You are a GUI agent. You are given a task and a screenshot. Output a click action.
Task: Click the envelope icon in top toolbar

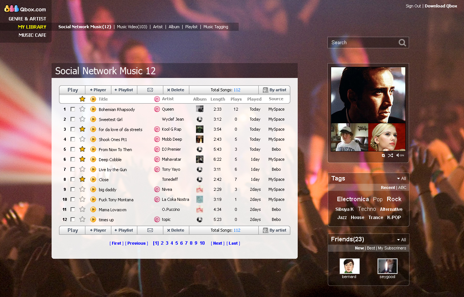point(150,90)
